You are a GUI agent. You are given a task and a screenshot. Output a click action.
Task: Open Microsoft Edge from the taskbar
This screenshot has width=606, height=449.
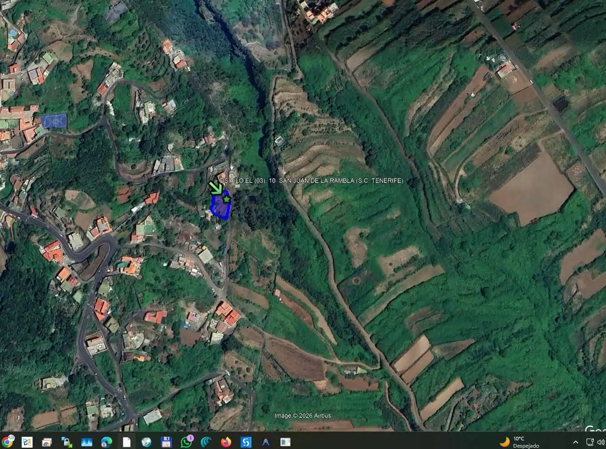coord(107,442)
